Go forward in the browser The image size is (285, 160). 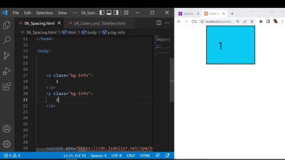(x=186, y=21)
